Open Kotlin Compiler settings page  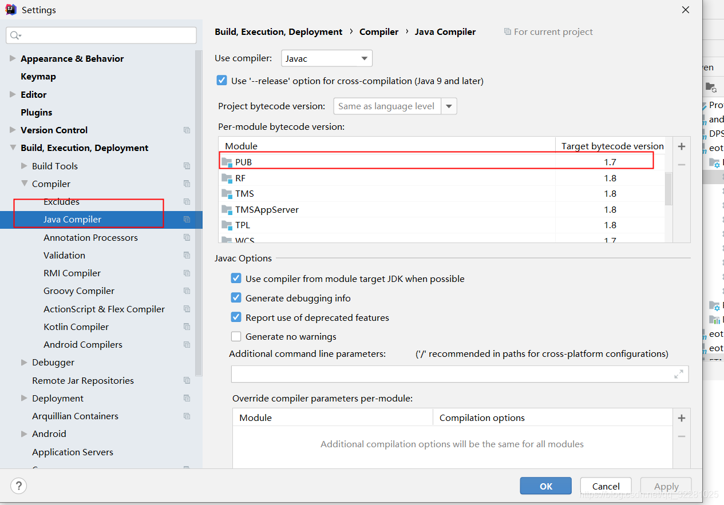click(76, 327)
